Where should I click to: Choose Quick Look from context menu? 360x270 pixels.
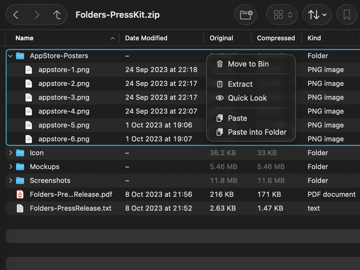[247, 98]
